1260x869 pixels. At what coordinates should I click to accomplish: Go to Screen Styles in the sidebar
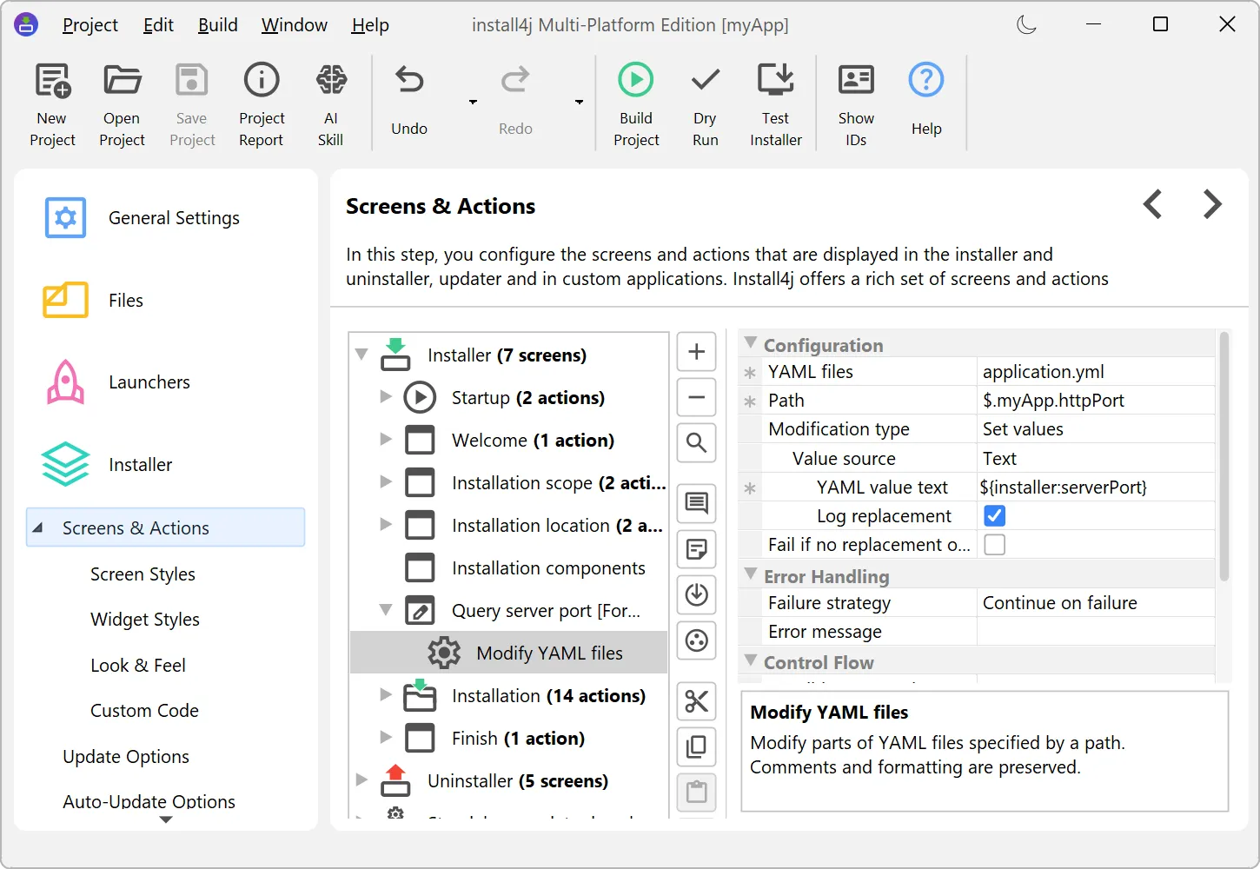(x=143, y=574)
